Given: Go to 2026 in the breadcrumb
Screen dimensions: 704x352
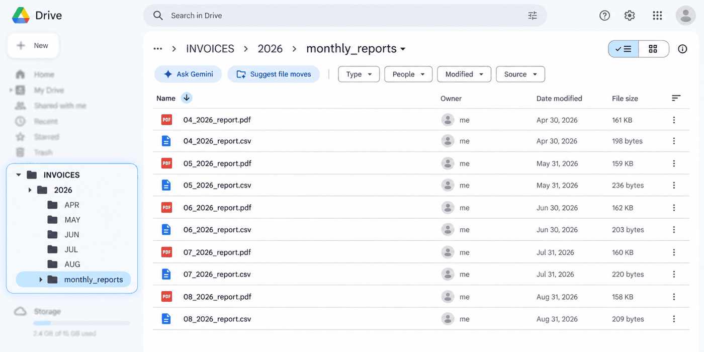Looking at the screenshot, I should pos(270,49).
